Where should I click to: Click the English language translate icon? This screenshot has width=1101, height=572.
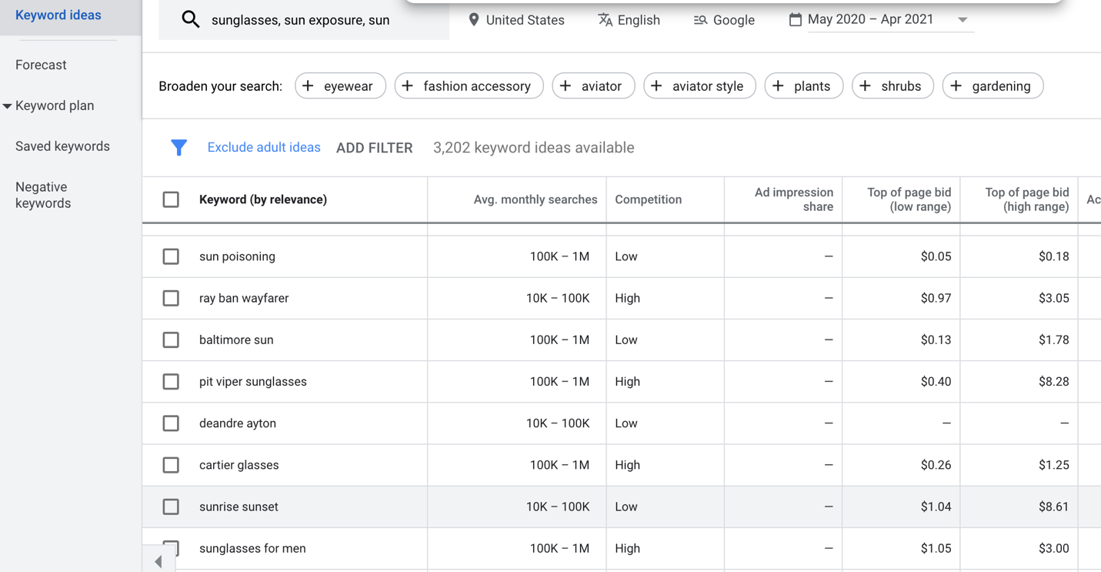click(x=606, y=20)
